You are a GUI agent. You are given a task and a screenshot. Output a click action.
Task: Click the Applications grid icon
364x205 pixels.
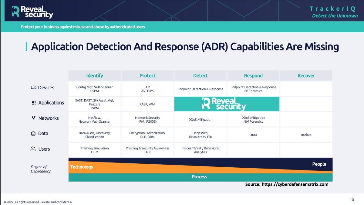pos(34,103)
